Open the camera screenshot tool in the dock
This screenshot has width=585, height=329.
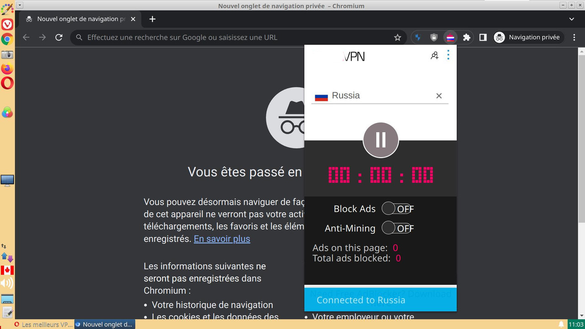[x=7, y=54]
